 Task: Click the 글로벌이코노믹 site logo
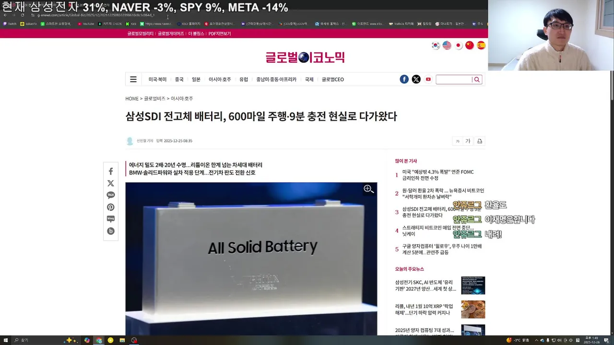(305, 57)
